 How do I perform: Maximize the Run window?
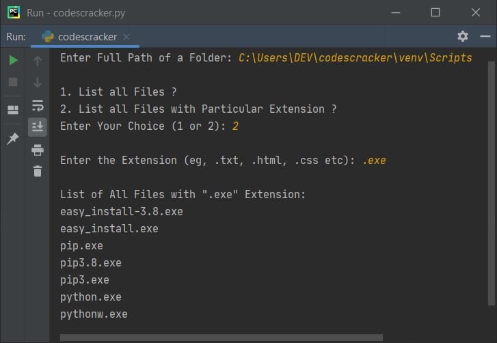[435, 13]
